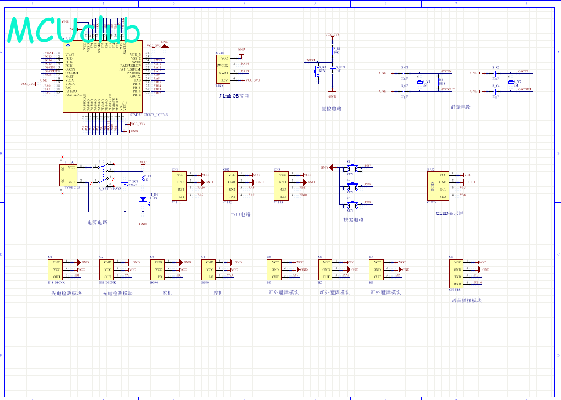Select the S_K1 reset key switch symbol
Viewport: 561px width, 400px height.
click(316, 71)
